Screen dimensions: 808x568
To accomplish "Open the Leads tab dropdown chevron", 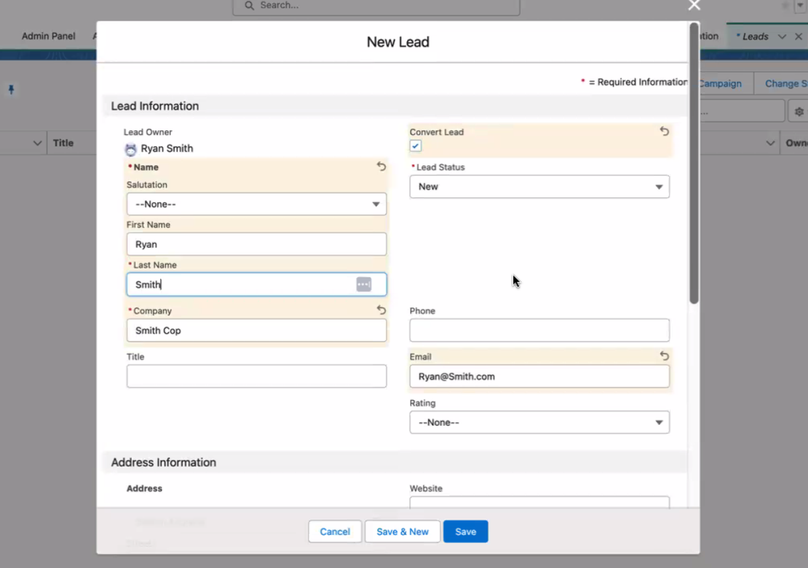I will coord(782,37).
